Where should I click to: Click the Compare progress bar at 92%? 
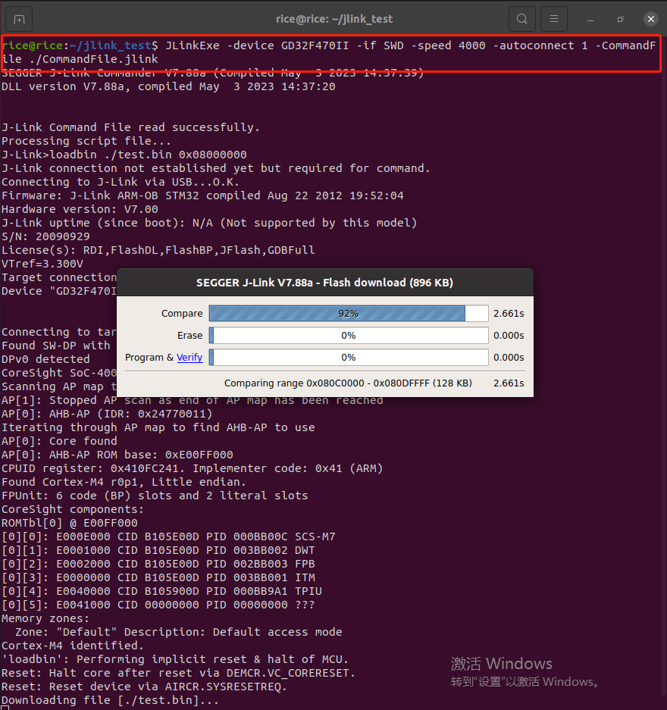(349, 314)
